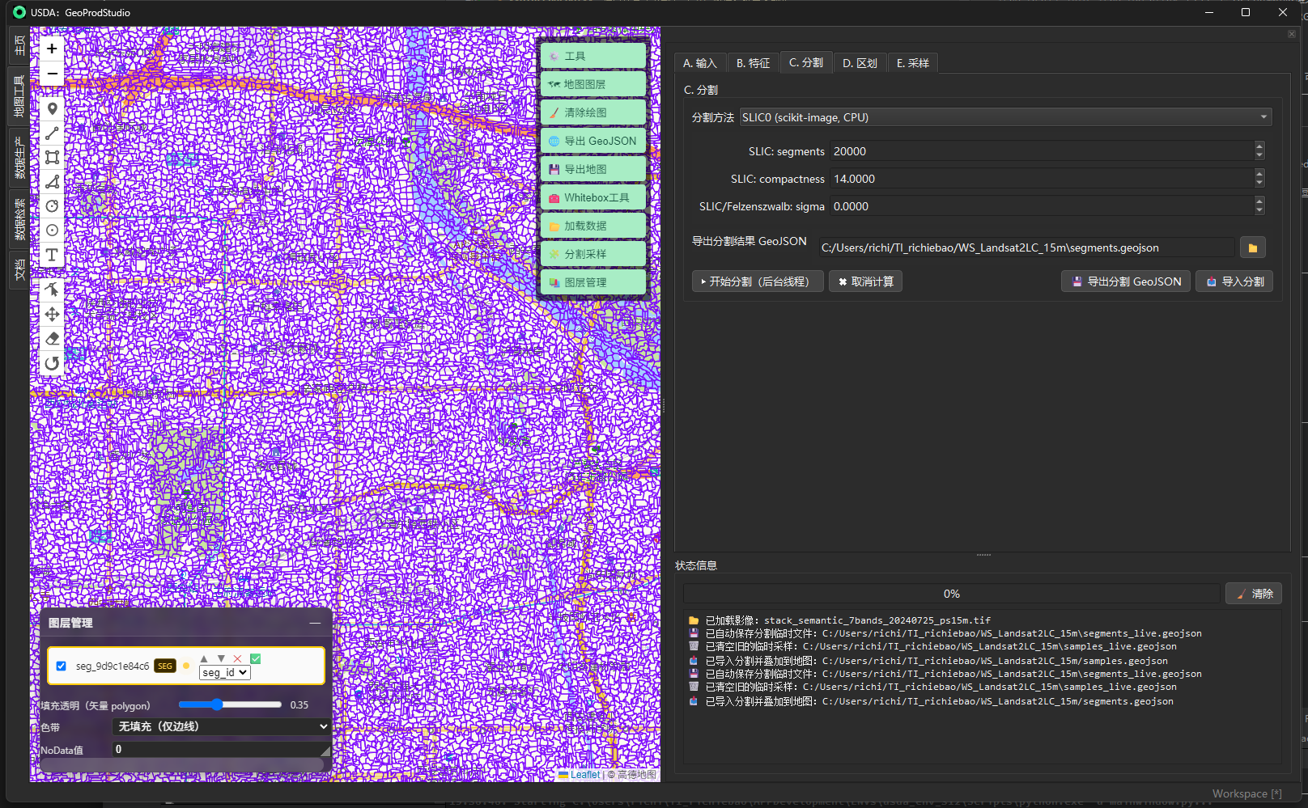Click the 取消计算 button
1308x808 pixels.
tap(864, 281)
